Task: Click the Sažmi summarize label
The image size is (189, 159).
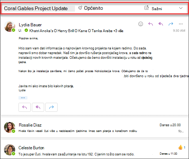Action: 157,9
